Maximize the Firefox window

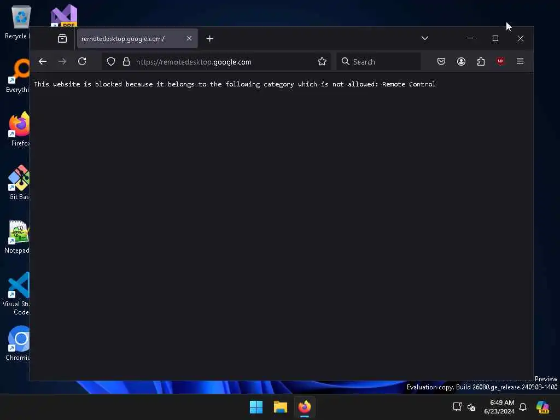pyautogui.click(x=495, y=38)
